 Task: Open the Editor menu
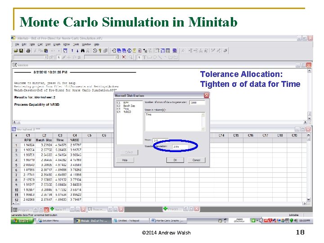(67, 44)
